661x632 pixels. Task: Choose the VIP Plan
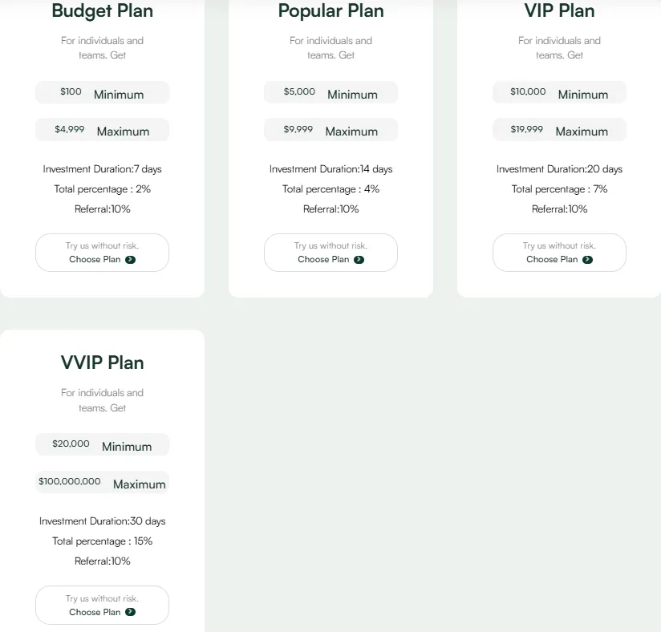559,253
